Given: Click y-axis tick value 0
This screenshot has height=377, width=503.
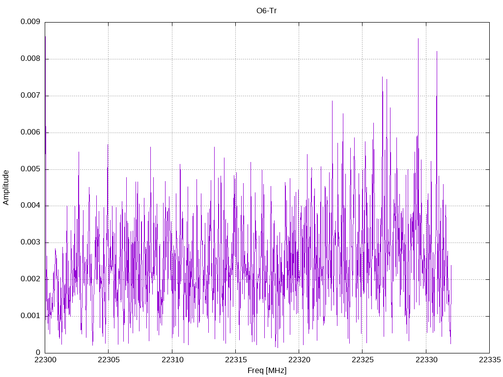Looking at the screenshot, I should tap(38, 352).
